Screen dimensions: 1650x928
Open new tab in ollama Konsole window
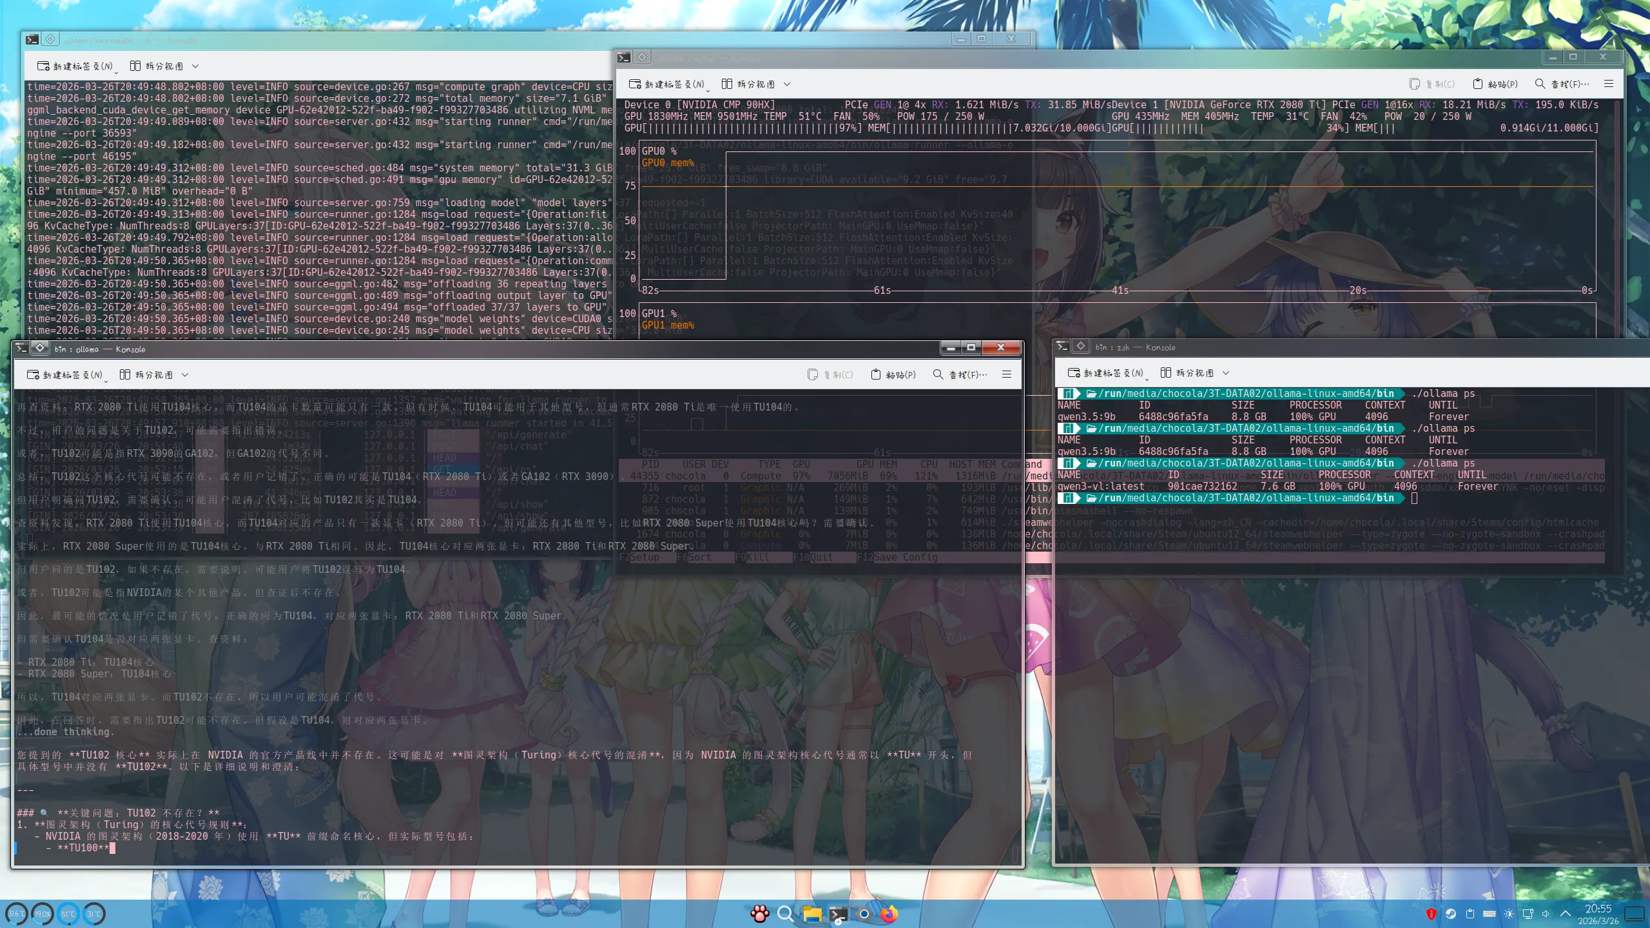click(x=65, y=374)
